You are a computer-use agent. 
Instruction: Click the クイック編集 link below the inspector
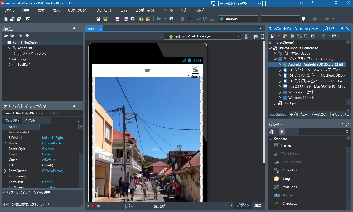coord(43,193)
